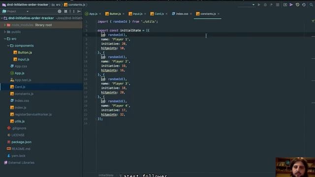Select package.json in the project tree

coord(21,142)
